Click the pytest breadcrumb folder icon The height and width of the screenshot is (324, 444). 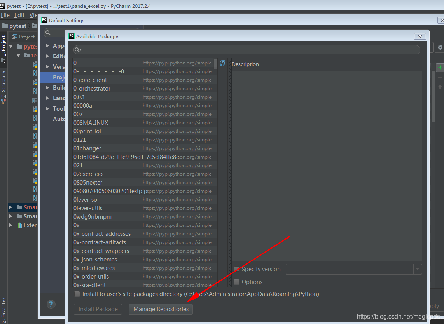coord(5,26)
